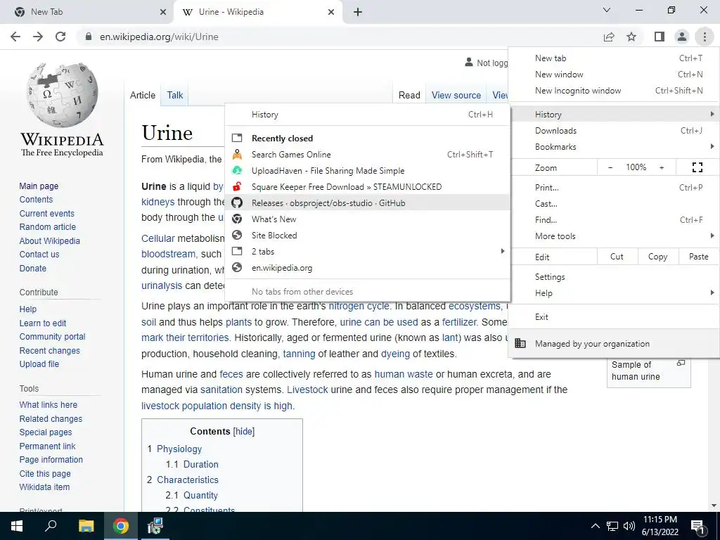Reopen Square Keeper STEAMUNLOCKED entry
The height and width of the screenshot is (540, 720).
367,187
